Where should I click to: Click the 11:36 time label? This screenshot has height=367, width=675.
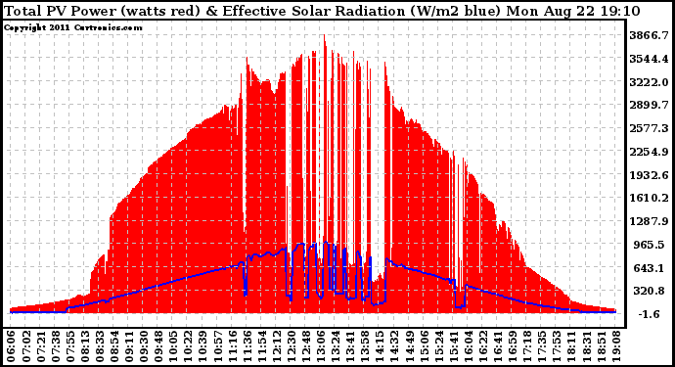pos(247,346)
